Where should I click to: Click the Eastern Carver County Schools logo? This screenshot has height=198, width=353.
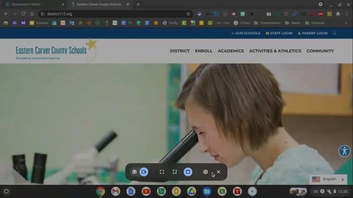[x=56, y=50]
